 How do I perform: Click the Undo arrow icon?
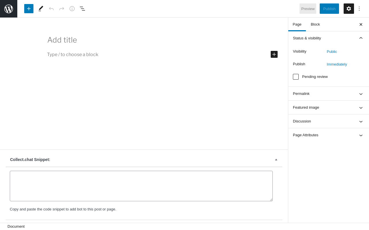(x=51, y=9)
